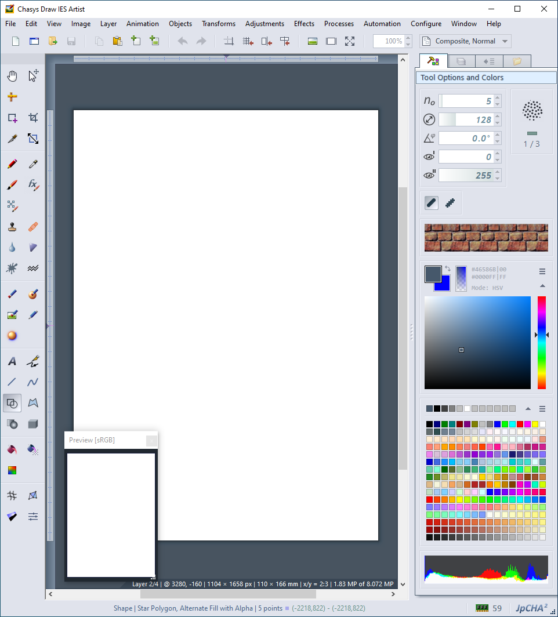
Task: Click the Redo arrow
Action: pyautogui.click(x=201, y=41)
